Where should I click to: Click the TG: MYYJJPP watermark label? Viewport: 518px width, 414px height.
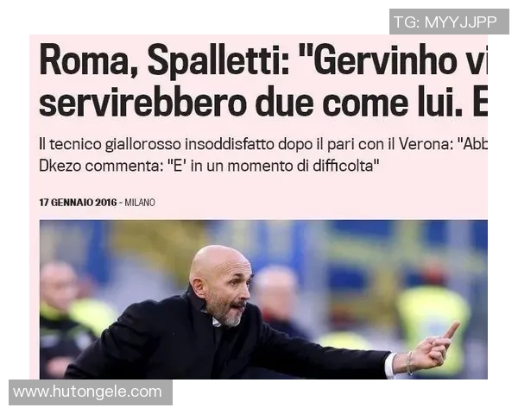pyautogui.click(x=449, y=22)
